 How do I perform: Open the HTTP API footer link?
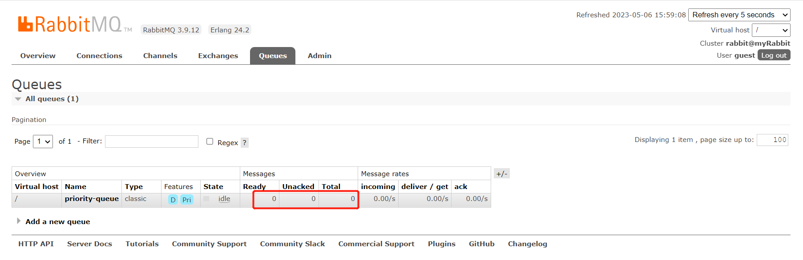[36, 244]
